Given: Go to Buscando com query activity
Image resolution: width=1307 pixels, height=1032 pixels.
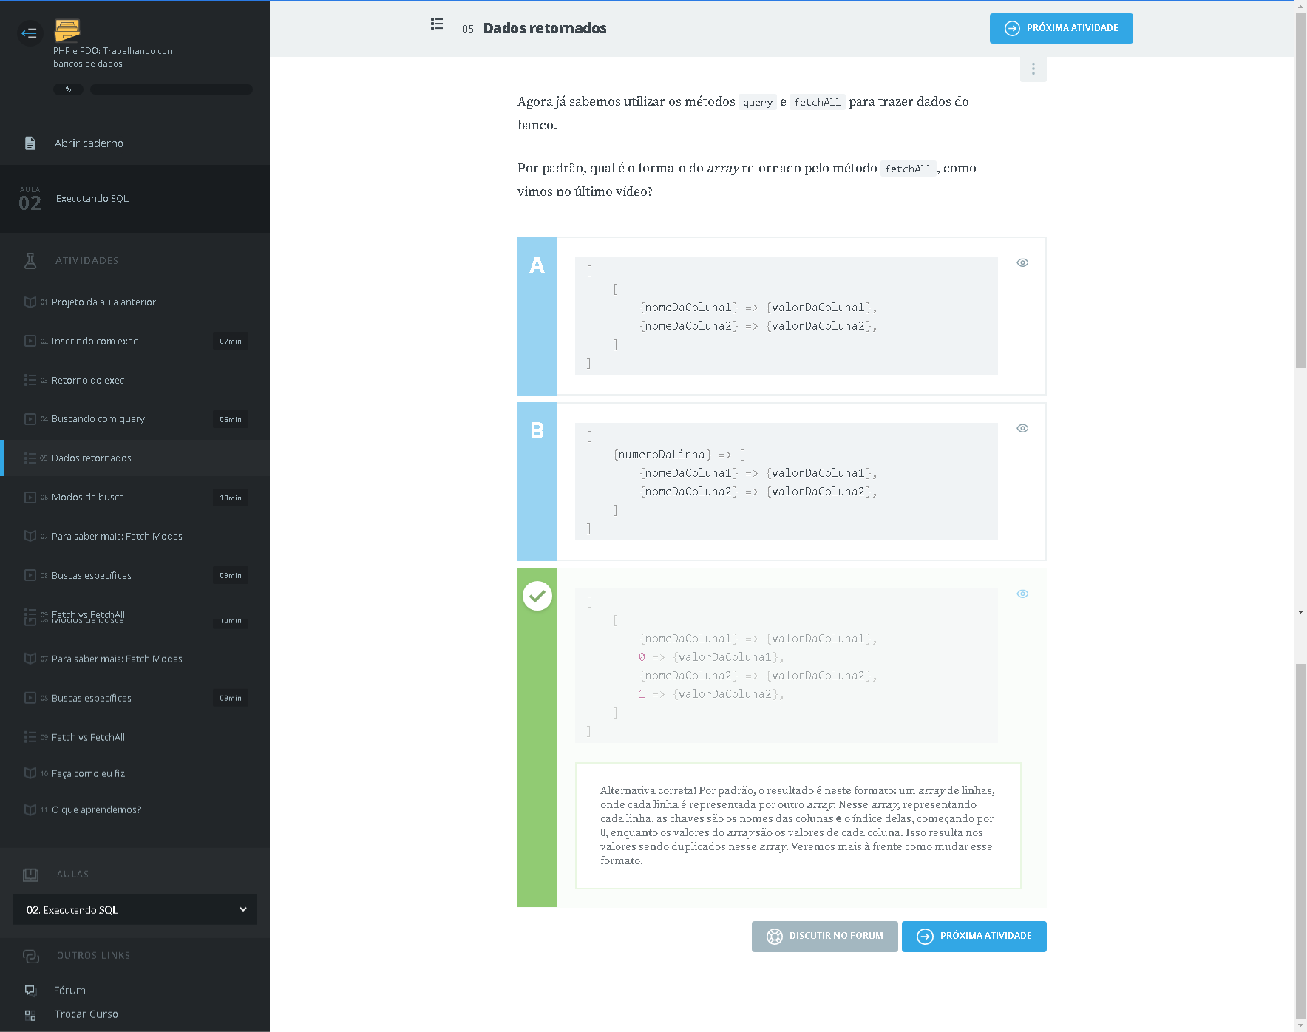Looking at the screenshot, I should (98, 418).
